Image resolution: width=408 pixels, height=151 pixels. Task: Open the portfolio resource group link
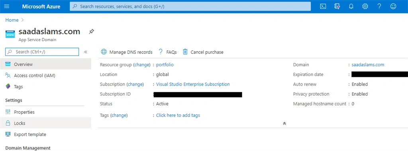tap(165, 65)
